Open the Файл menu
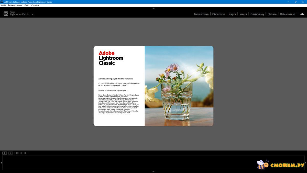The image size is (307, 173). 4,5
